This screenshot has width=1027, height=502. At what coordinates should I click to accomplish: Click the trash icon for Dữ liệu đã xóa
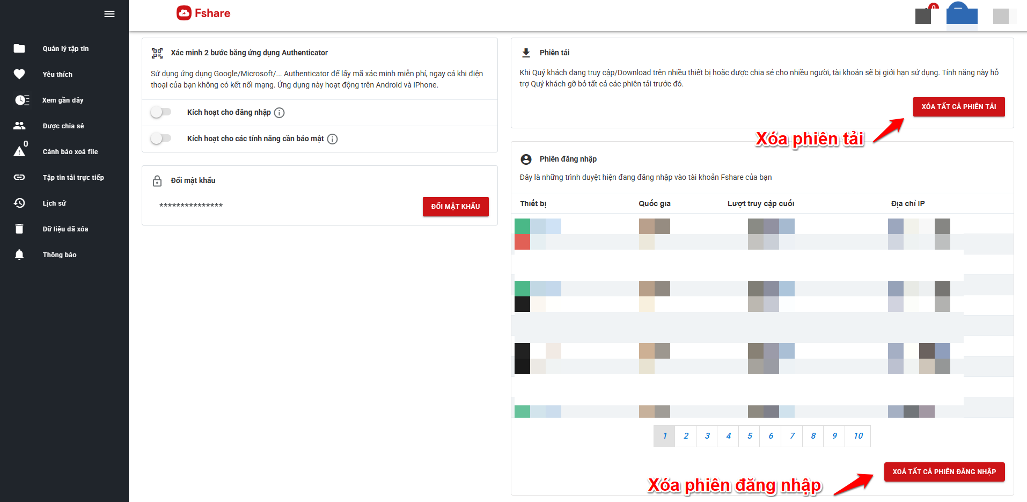[x=19, y=229]
